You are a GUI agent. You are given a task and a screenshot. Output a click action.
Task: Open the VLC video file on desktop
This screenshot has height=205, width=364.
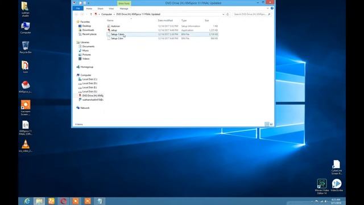coord(26,146)
